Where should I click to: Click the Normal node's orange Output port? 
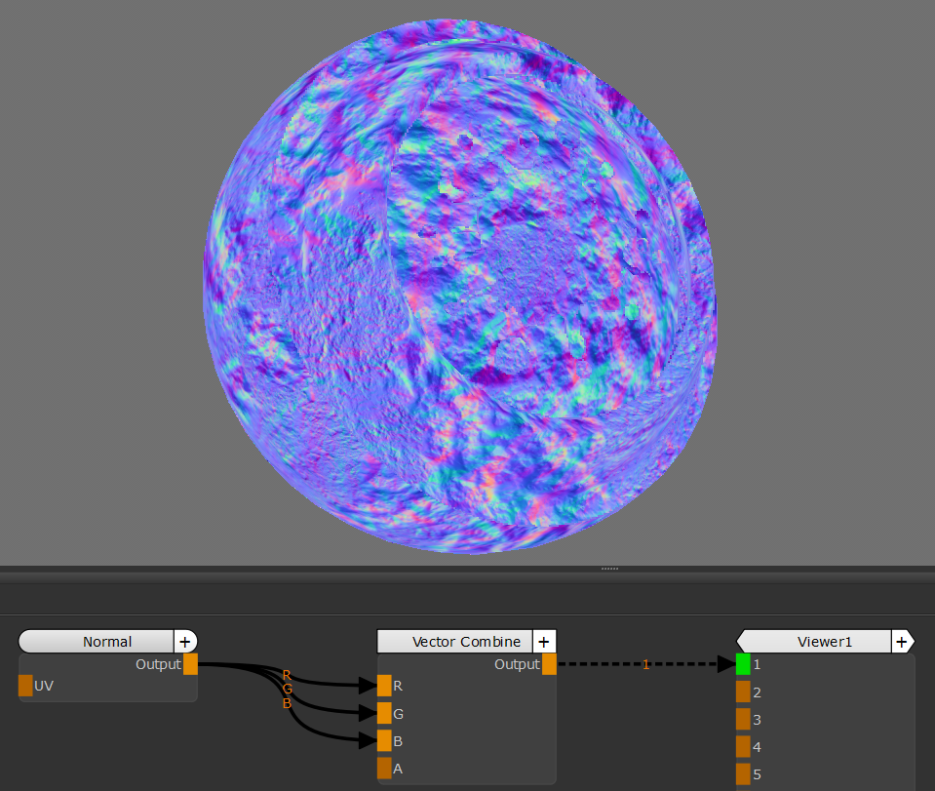pyautogui.click(x=190, y=664)
